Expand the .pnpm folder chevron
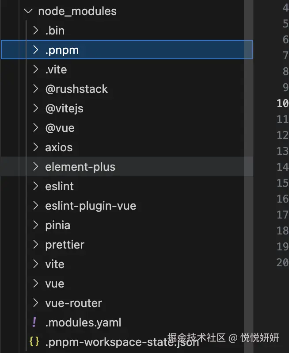The width and height of the screenshot is (289, 353). [36, 50]
